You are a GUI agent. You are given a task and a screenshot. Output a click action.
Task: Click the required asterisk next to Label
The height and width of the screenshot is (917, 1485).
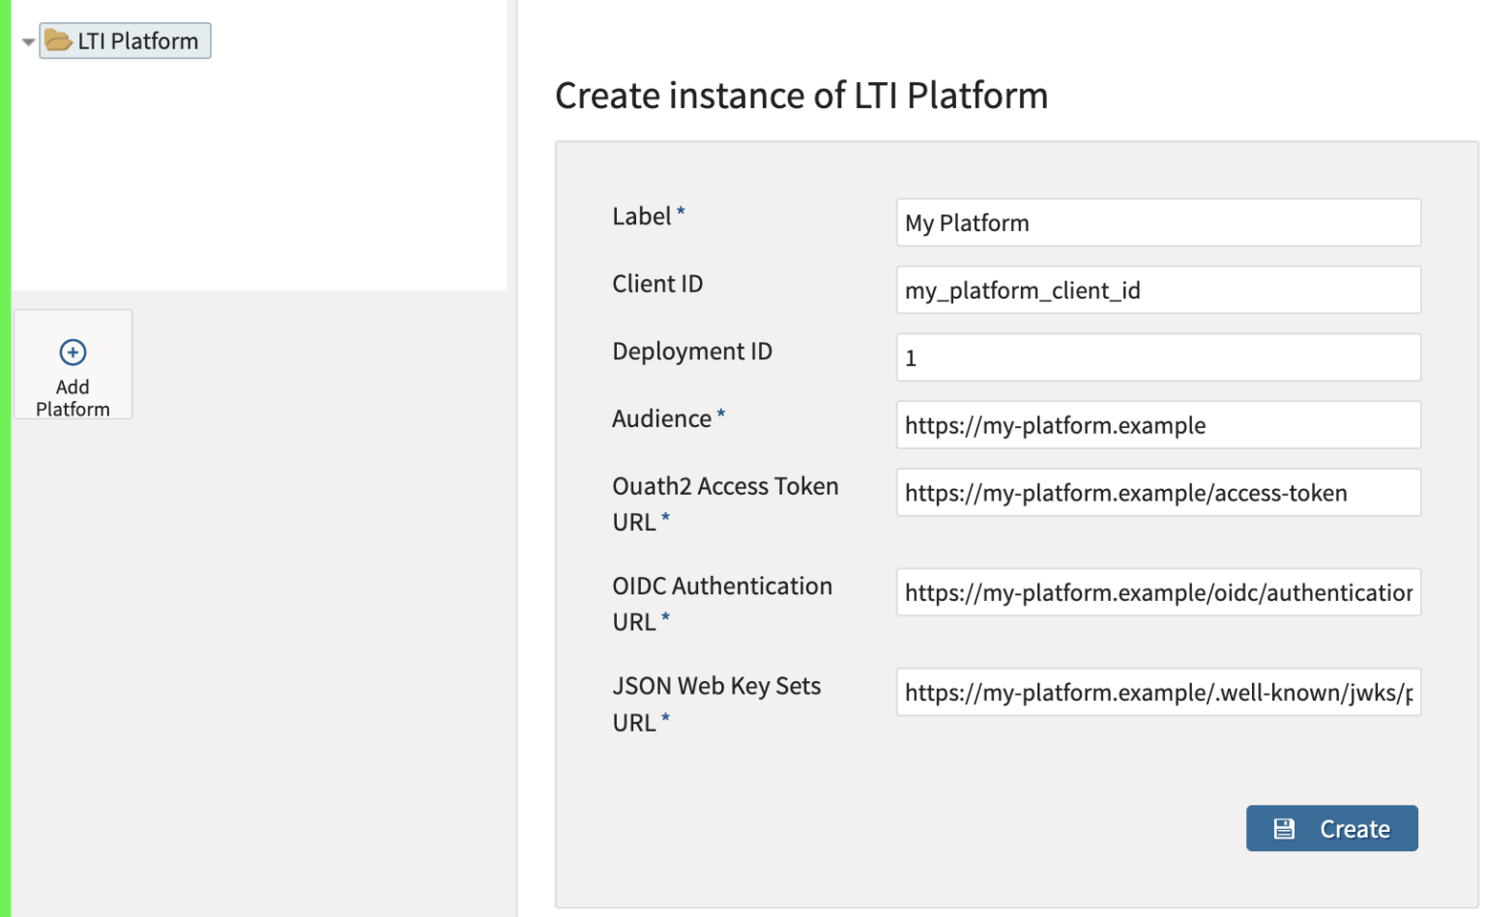tap(680, 210)
